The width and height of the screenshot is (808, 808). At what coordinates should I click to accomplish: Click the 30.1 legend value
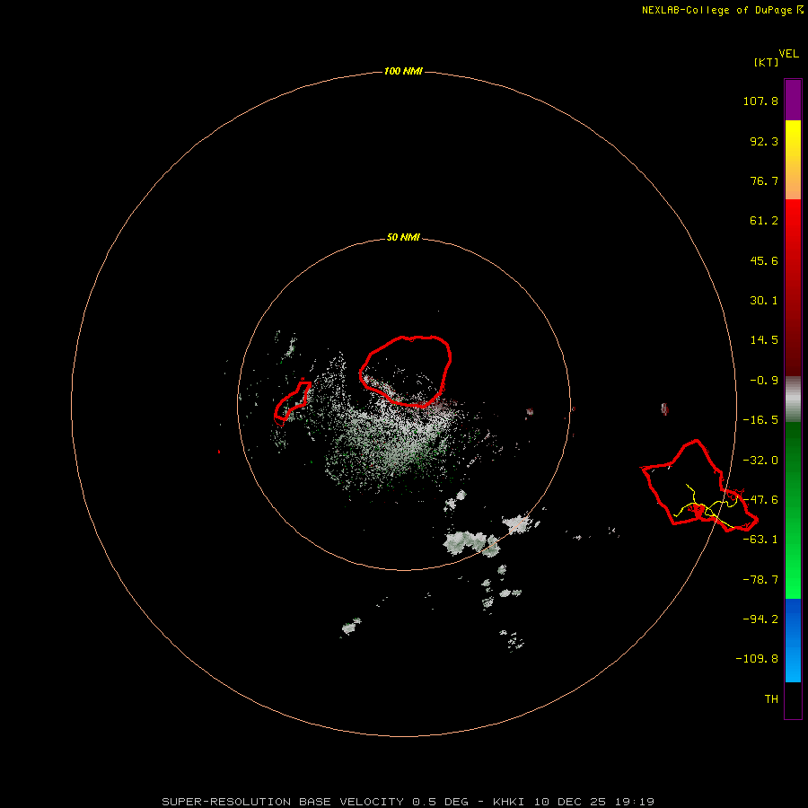[x=764, y=301]
